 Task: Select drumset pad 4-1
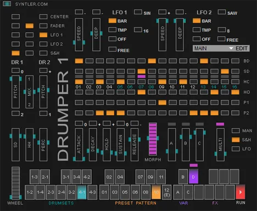coord(82,192)
